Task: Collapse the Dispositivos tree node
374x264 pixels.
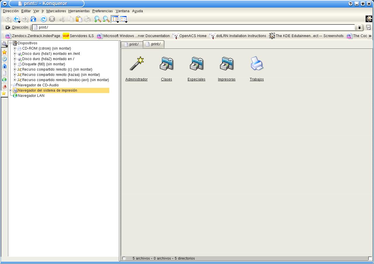Action: pos(11,43)
